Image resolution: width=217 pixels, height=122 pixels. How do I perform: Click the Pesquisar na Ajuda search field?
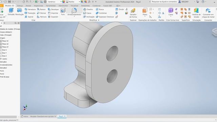coord(164,2)
